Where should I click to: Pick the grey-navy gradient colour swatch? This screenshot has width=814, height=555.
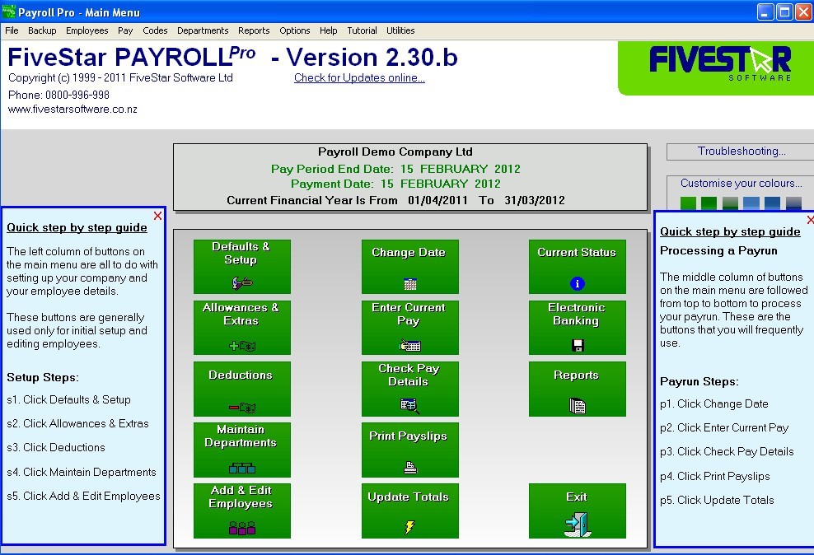[793, 203]
